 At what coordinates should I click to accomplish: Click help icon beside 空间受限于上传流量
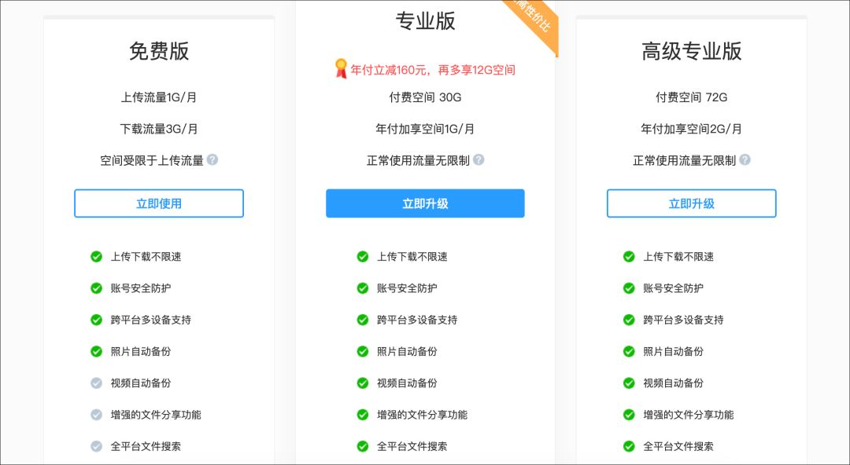pos(213,159)
